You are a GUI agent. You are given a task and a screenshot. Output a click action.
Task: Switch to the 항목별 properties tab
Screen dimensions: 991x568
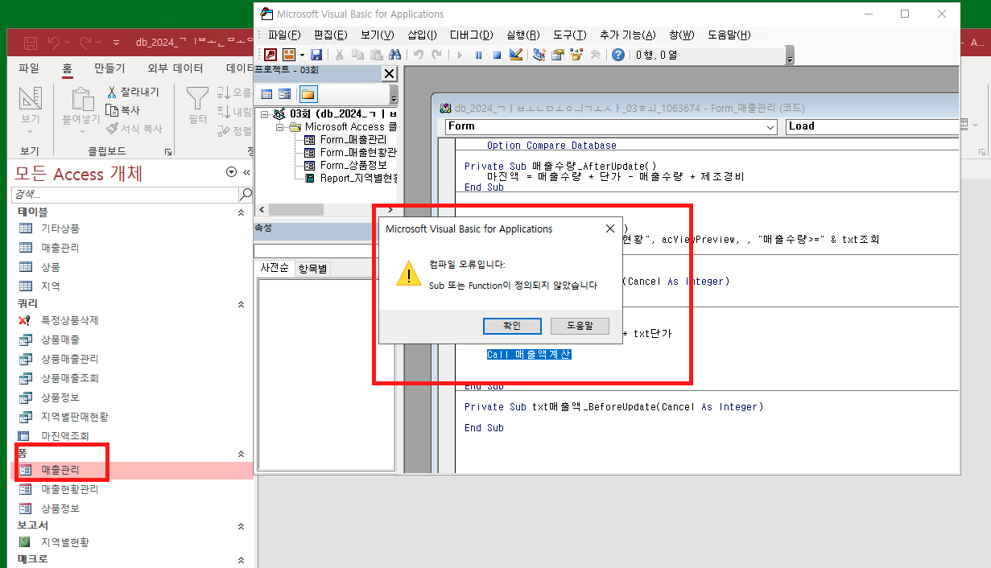[312, 269]
